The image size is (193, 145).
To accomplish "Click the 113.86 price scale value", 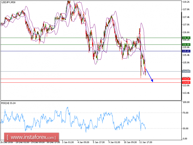I will 186,85.
